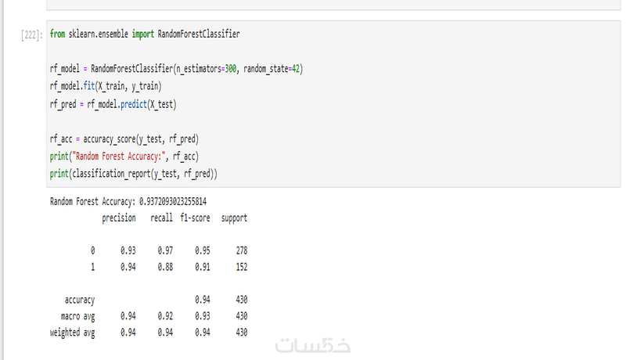The width and height of the screenshot is (626, 360).
Task: Click the f1-score column header
Action: pyautogui.click(x=195, y=218)
